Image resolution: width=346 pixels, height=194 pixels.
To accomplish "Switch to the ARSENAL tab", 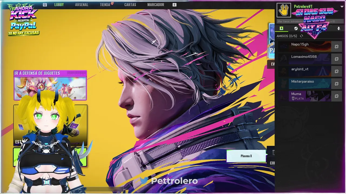I will [82, 5].
